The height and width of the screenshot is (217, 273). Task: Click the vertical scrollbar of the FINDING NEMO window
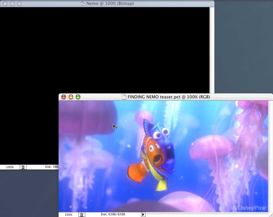(x=271, y=156)
